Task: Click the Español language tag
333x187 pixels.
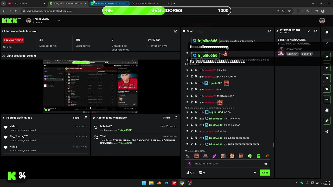Action: click(x=306, y=54)
